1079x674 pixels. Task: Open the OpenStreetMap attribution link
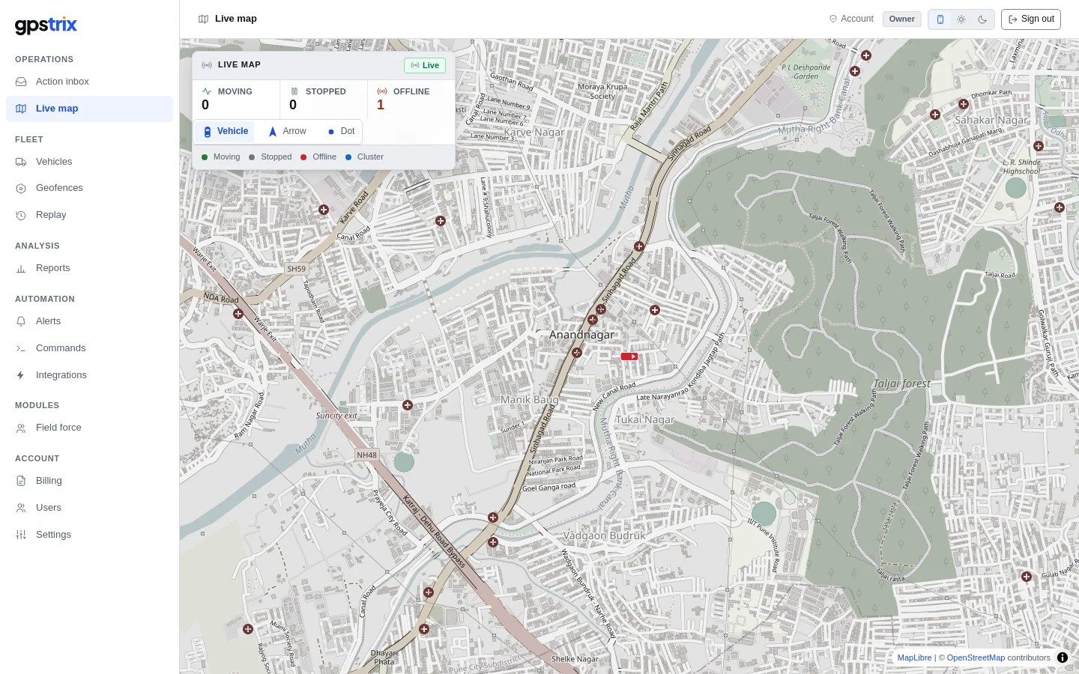(x=976, y=658)
